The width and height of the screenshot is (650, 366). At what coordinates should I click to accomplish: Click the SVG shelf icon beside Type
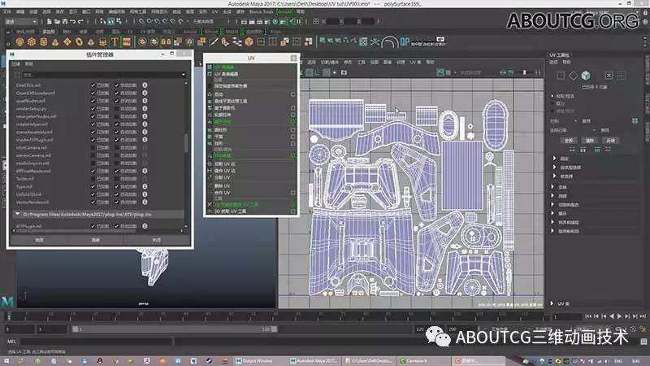point(127,41)
